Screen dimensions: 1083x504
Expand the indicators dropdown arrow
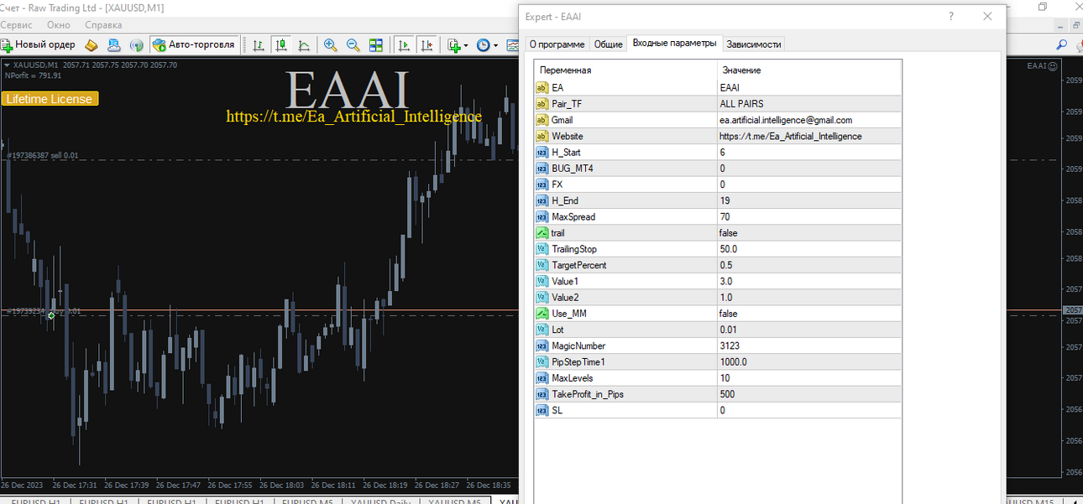466,45
